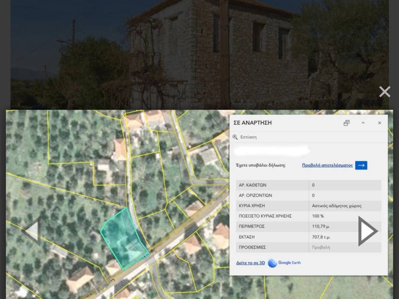Click the ΣΕ ΑΝΑΡΤΗΣΗ panel title
399x299 pixels.
click(x=252, y=123)
